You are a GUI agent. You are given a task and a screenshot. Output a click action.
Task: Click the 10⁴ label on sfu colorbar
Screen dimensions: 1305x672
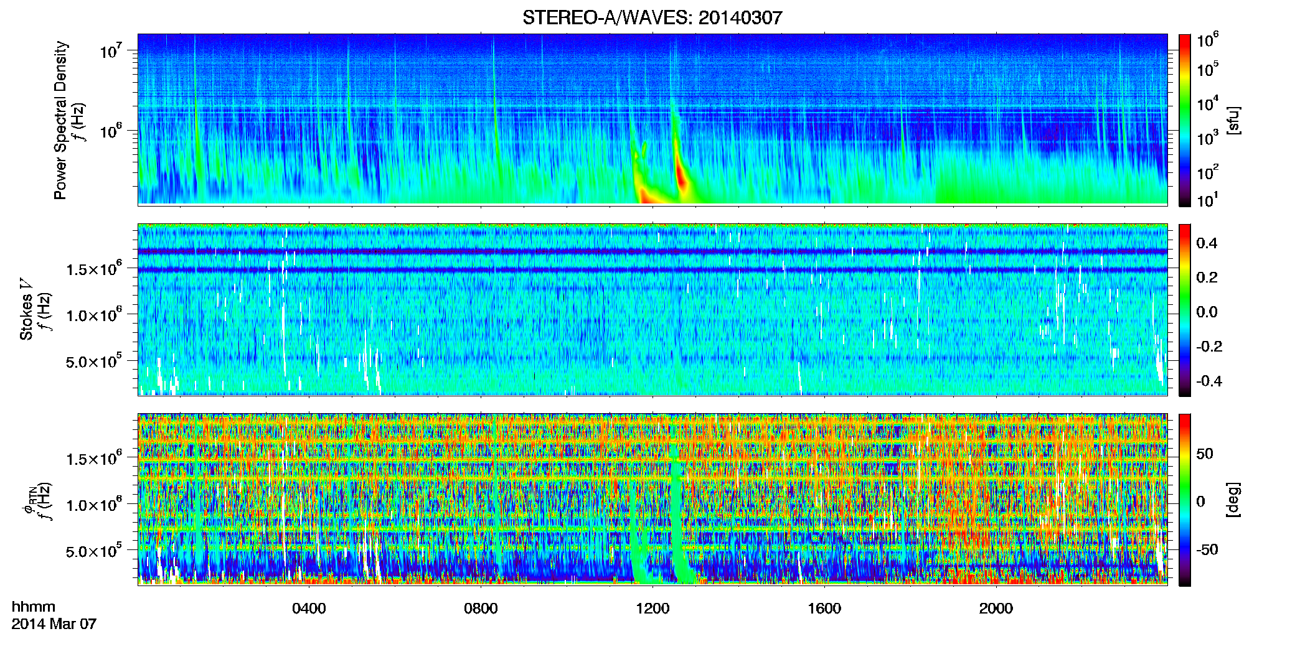click(1208, 103)
